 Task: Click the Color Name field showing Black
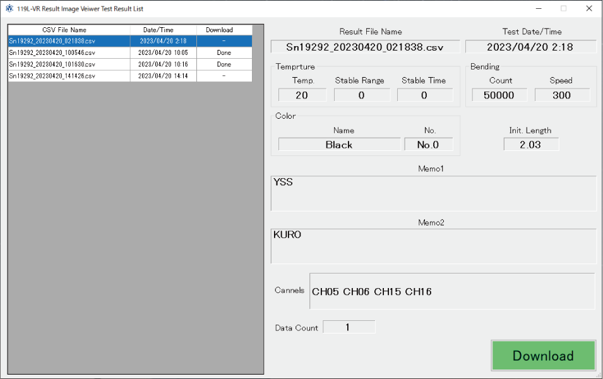click(x=339, y=145)
